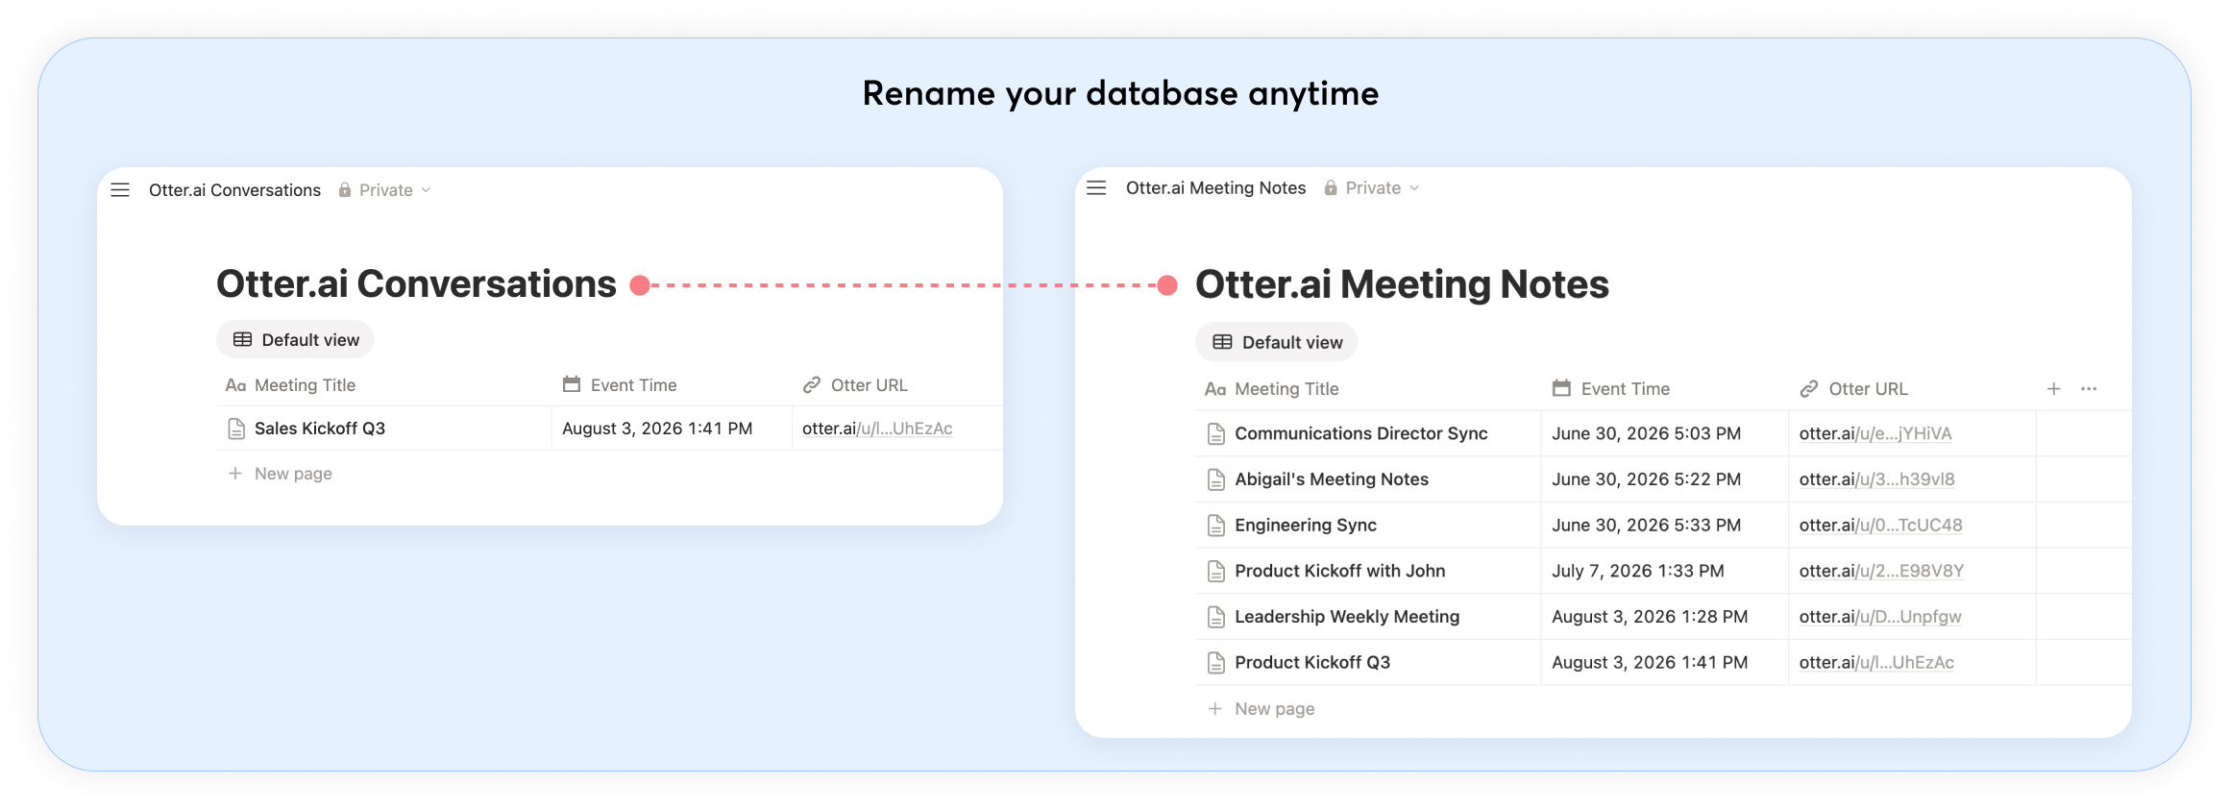
Task: Open the Engineering Sync row title
Action: click(x=1306, y=526)
